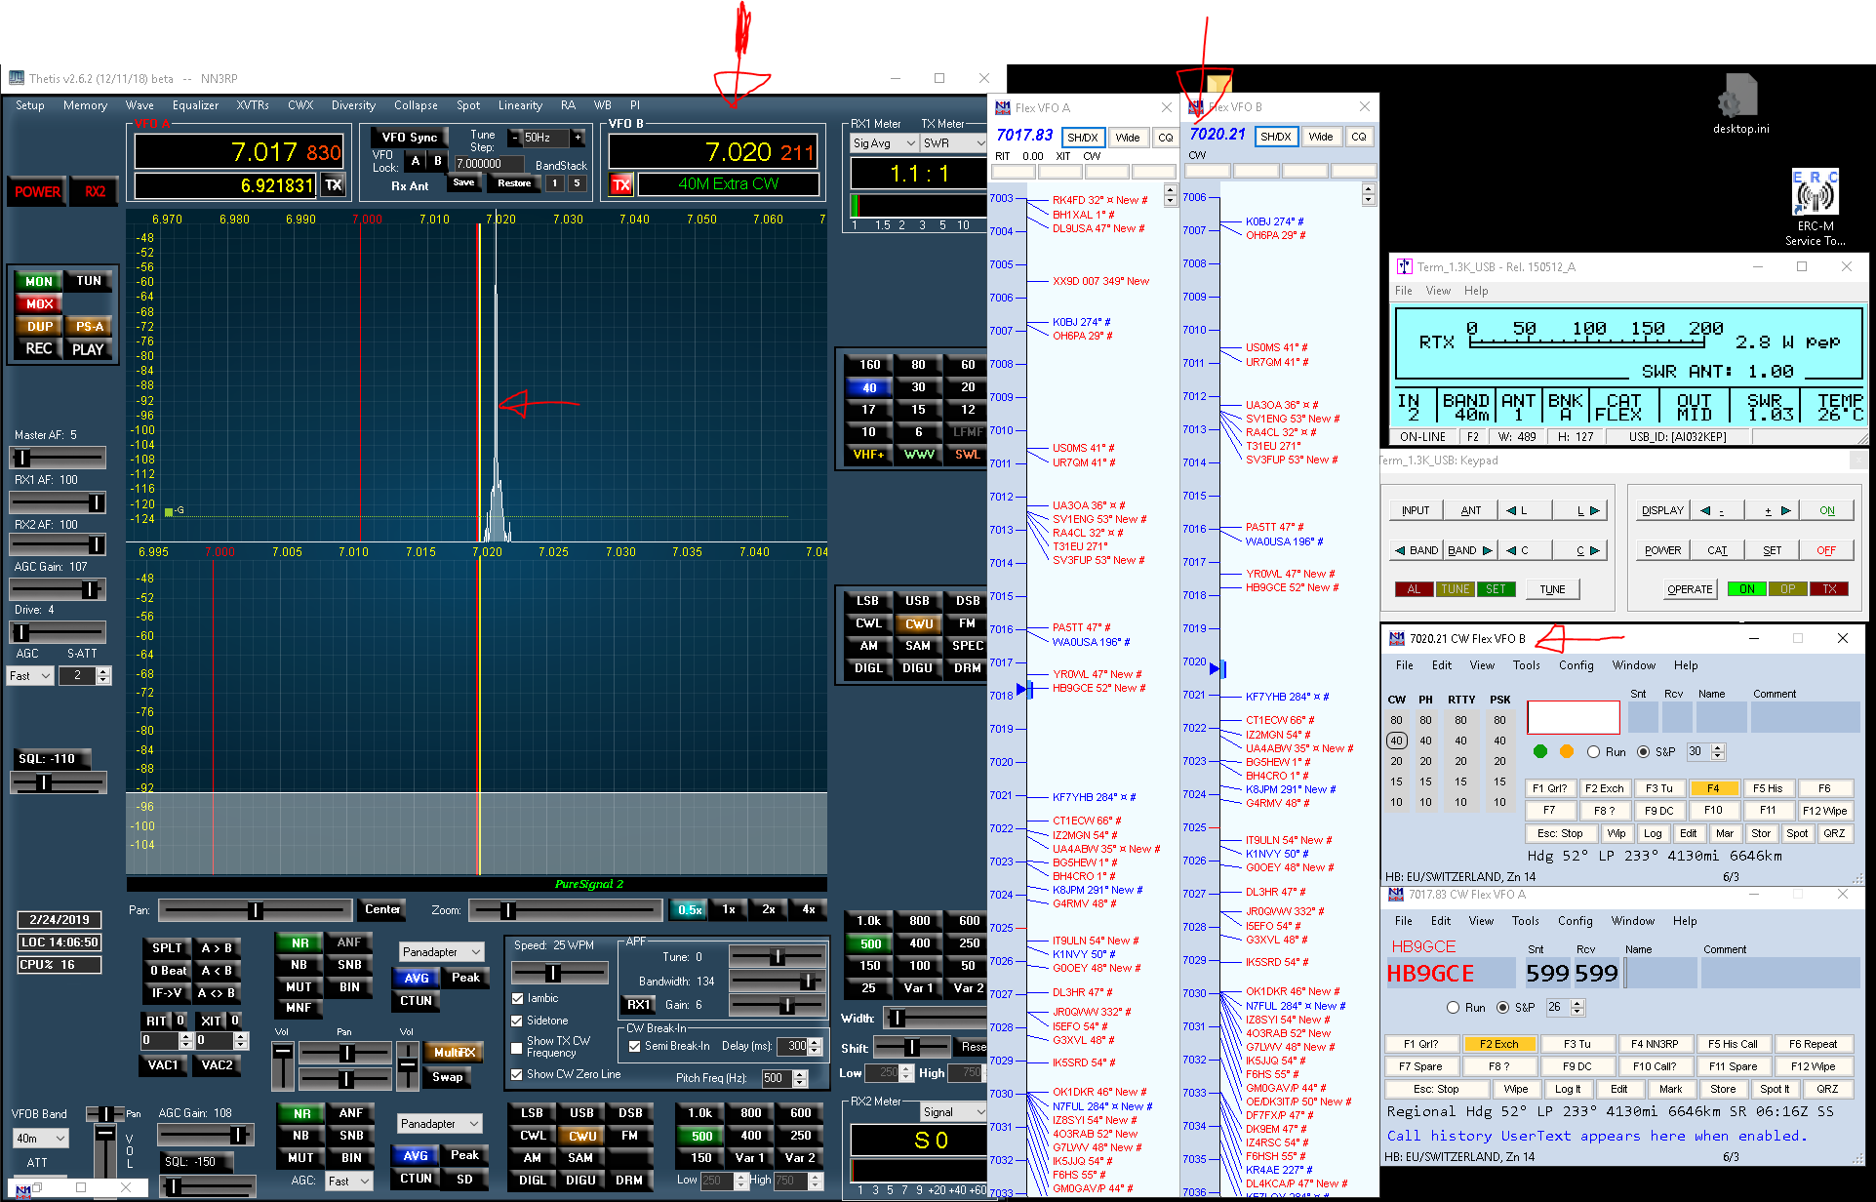Open the Sig Avg RX1 meter dropdown

(x=885, y=143)
